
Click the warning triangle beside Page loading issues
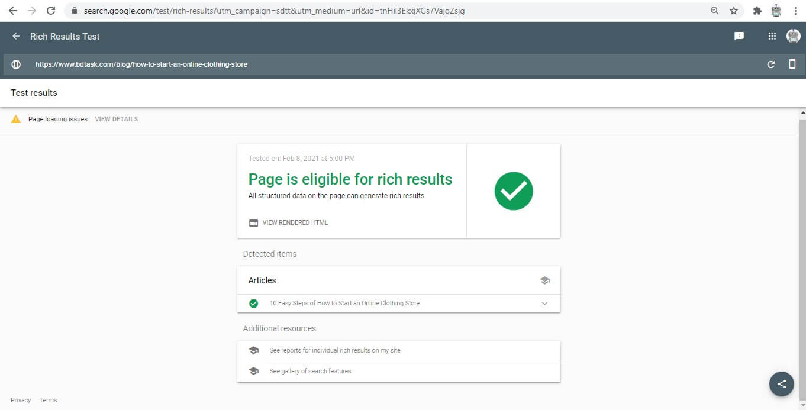click(15, 118)
